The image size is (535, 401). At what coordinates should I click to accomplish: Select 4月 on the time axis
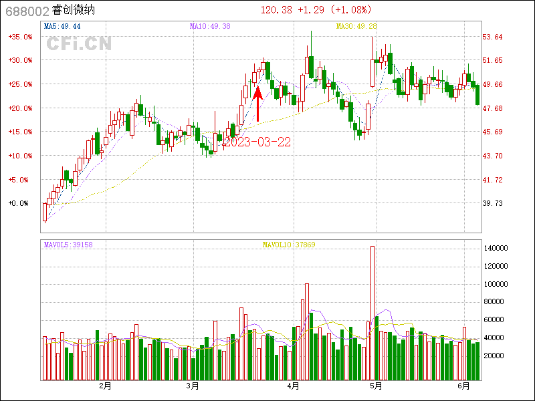click(x=293, y=386)
